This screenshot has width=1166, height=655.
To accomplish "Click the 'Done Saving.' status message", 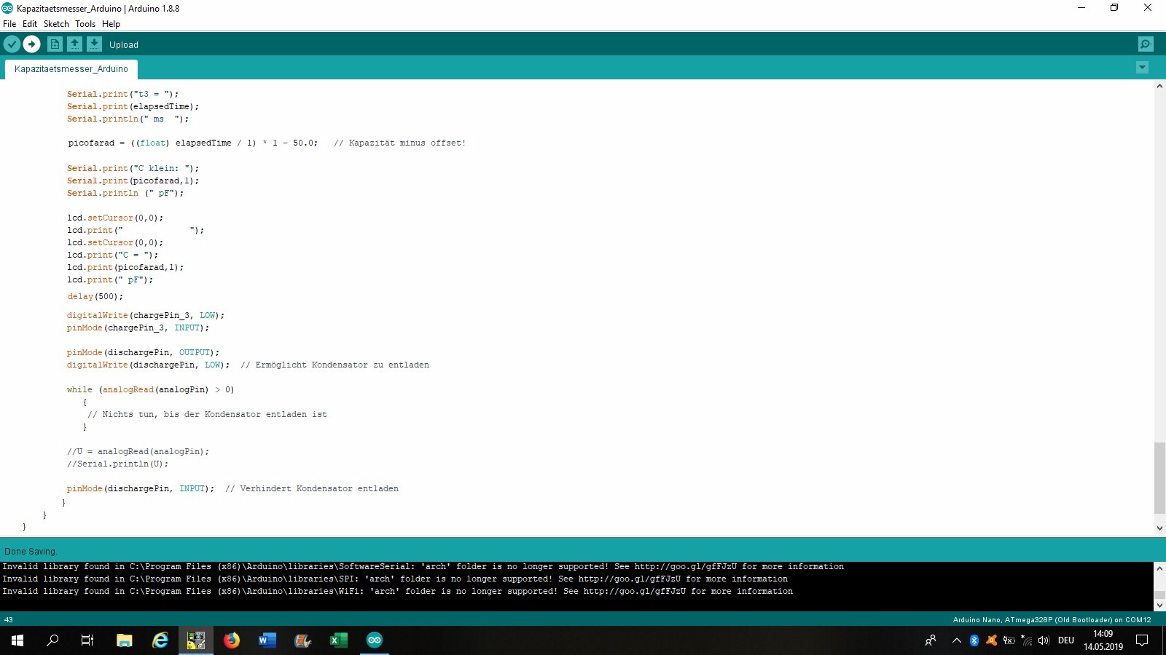I will click(31, 552).
